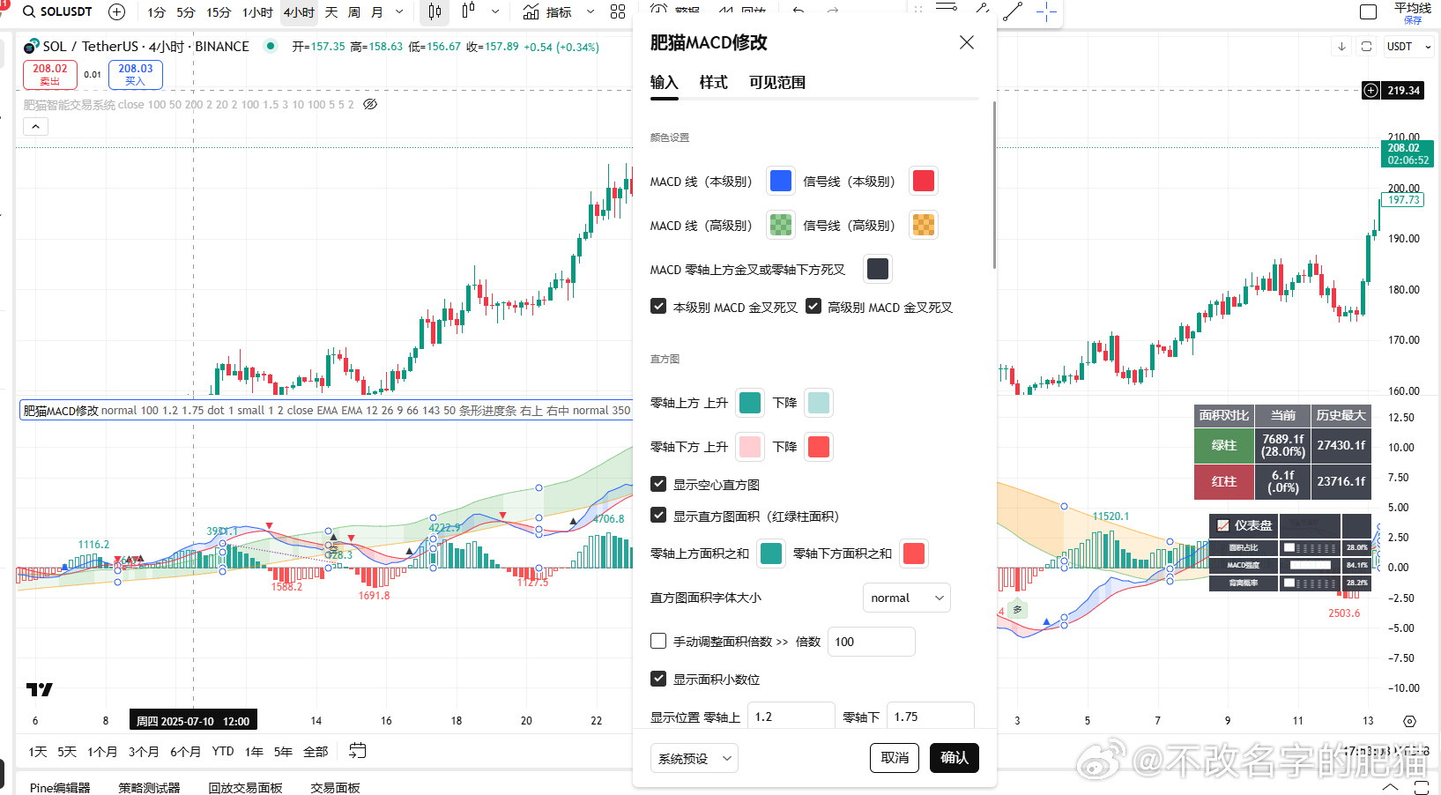Open price scale settings gear icon

pos(1409,721)
